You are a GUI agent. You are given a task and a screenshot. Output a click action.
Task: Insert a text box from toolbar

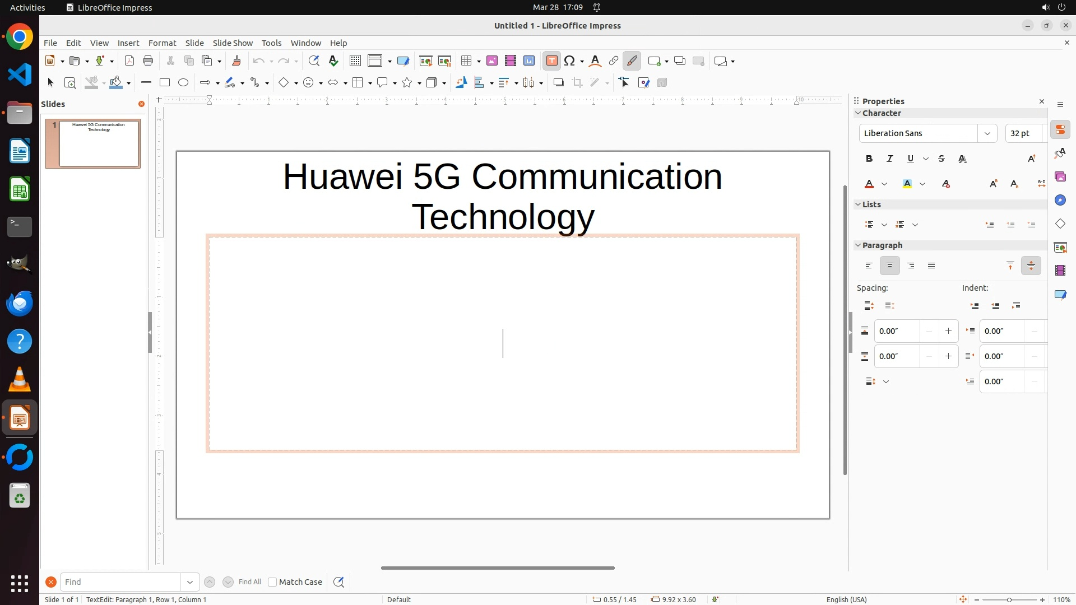tap(551, 61)
